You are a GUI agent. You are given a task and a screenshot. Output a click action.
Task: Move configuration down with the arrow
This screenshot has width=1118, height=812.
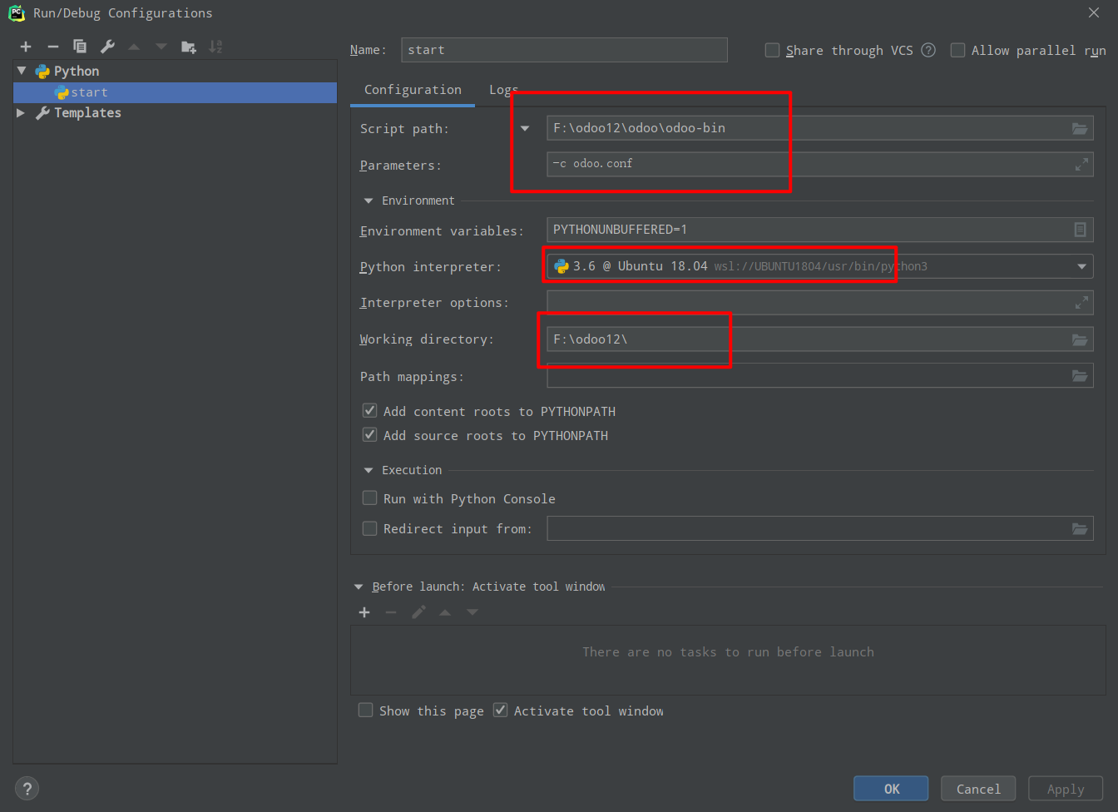point(161,47)
